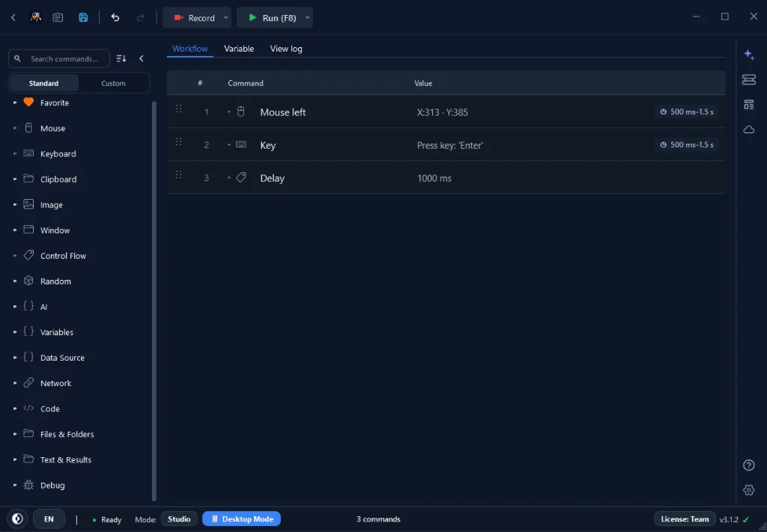
Task: Click the 1000 ms delay value
Action: 434,178
